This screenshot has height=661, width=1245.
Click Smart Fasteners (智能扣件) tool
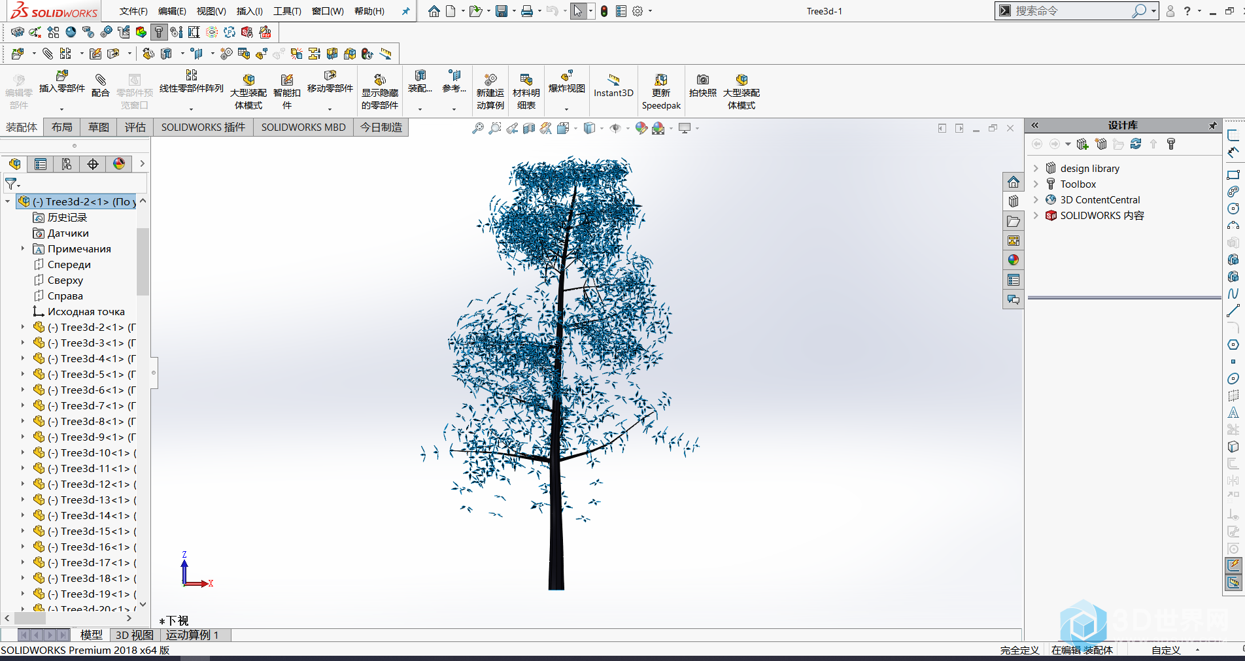tap(286, 92)
